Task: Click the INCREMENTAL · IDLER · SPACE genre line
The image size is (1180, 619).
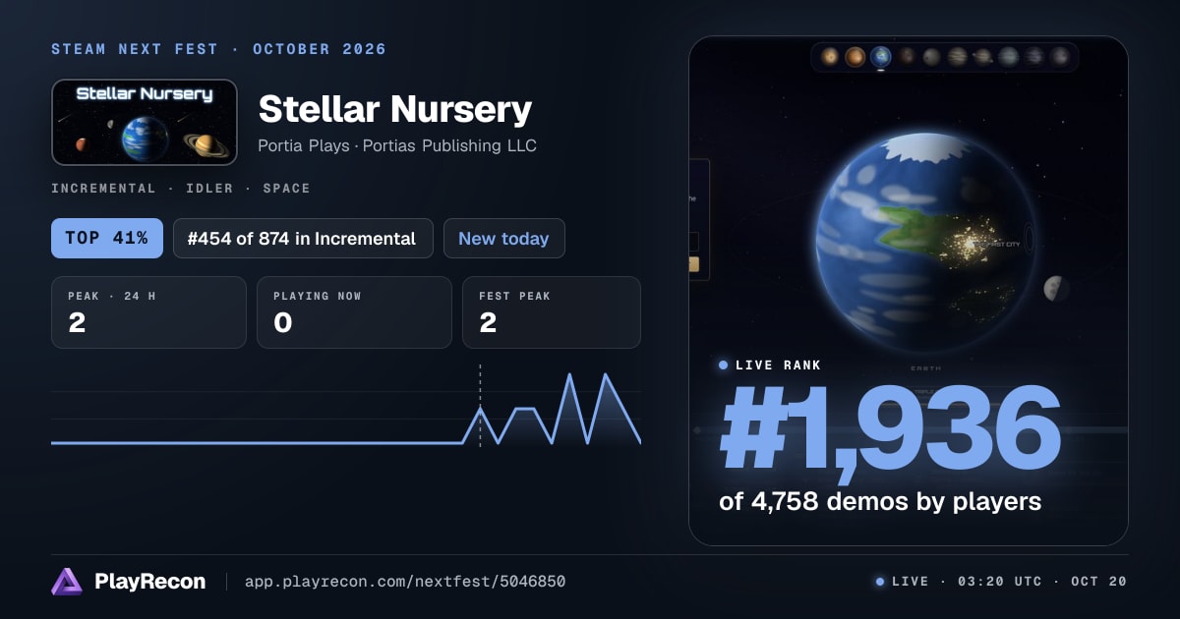Action: click(181, 188)
